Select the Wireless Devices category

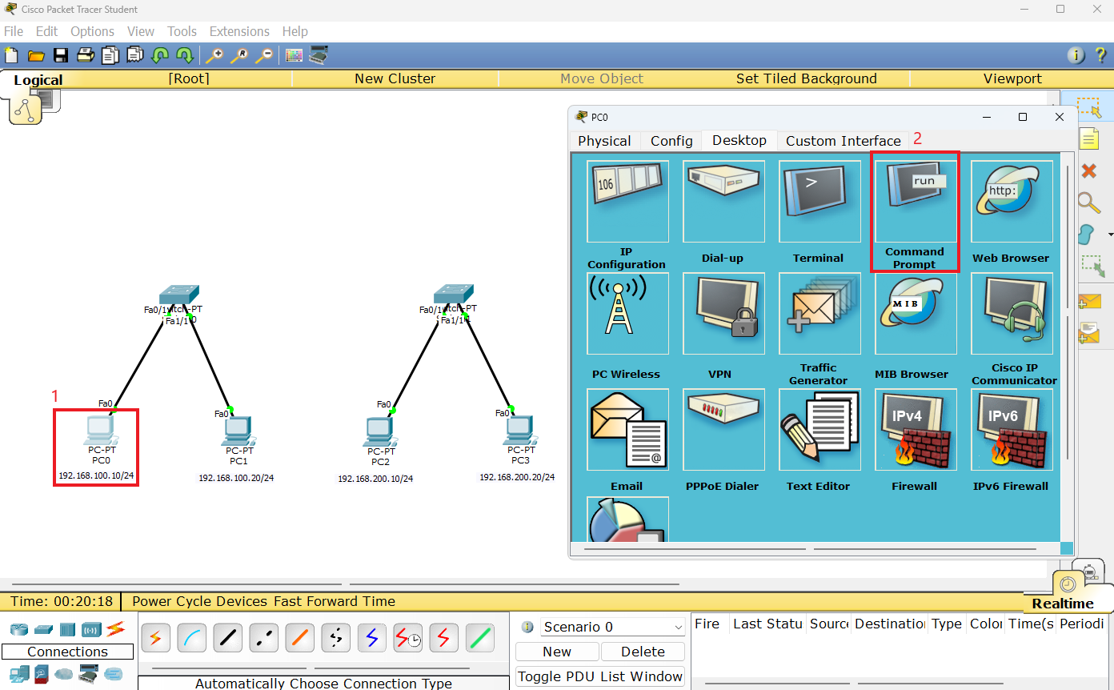[91, 630]
